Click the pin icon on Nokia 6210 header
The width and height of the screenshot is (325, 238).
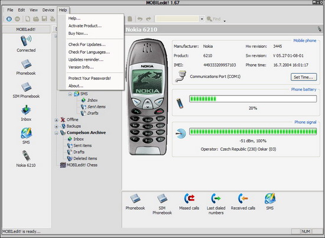320,29
